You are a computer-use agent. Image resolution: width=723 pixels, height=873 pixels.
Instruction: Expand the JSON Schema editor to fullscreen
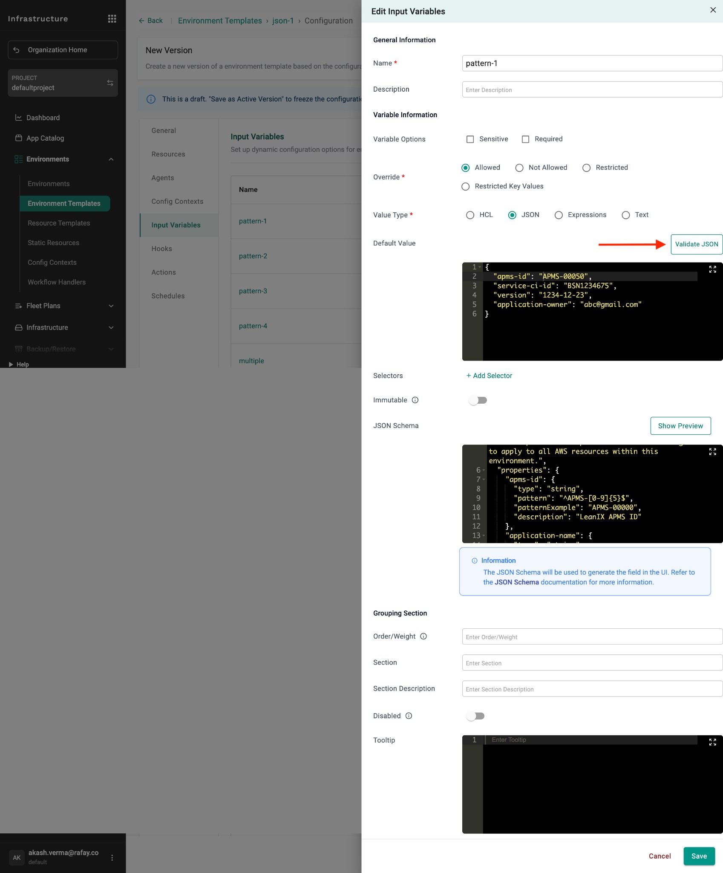click(x=712, y=452)
